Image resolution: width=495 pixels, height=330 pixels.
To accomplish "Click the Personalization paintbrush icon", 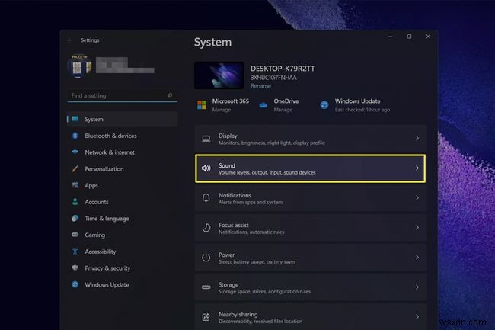I will 75,168.
